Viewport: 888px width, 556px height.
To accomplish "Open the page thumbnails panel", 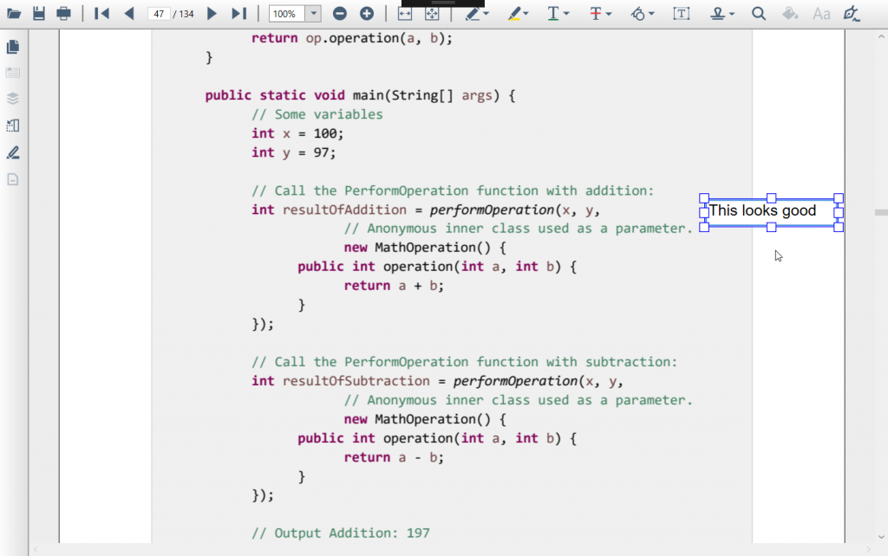I will pos(11,47).
